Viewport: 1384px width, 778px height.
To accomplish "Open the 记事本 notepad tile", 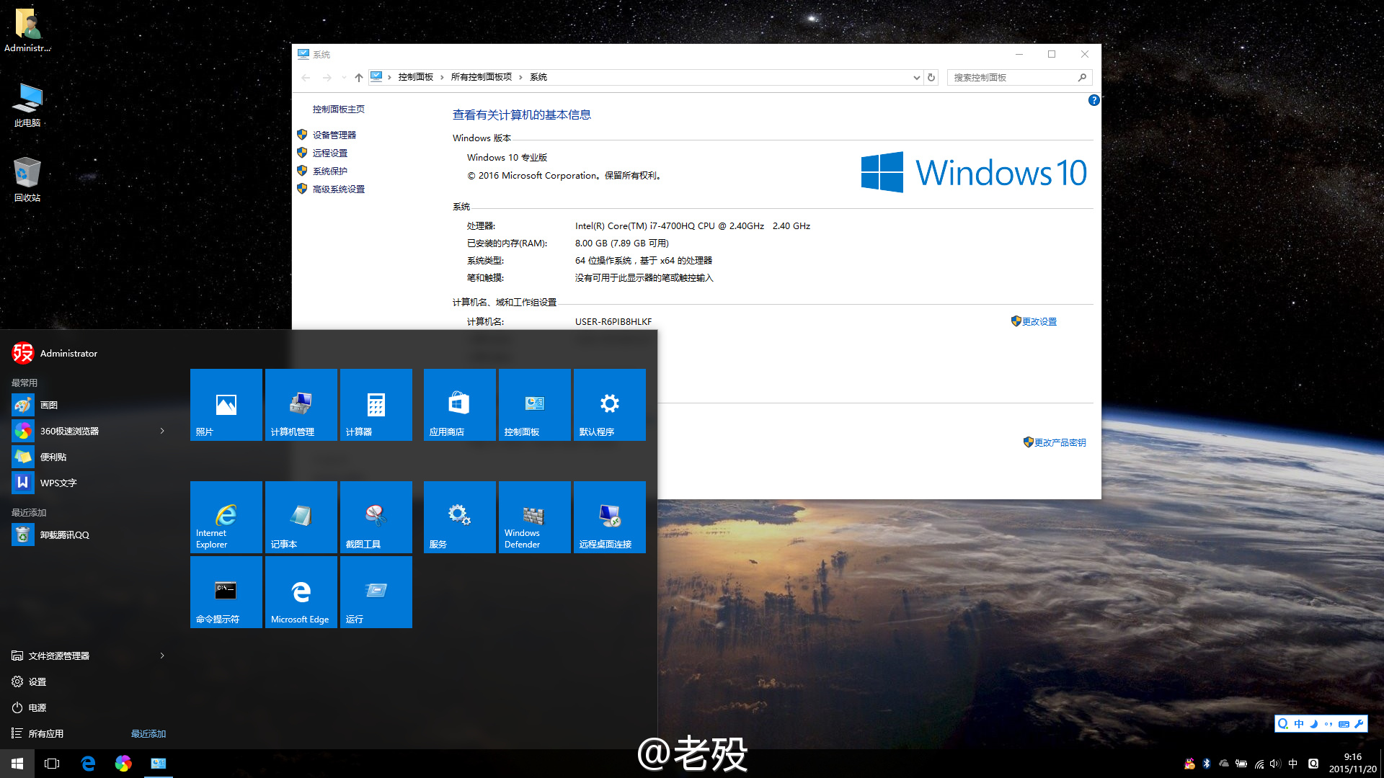I will coord(301,517).
